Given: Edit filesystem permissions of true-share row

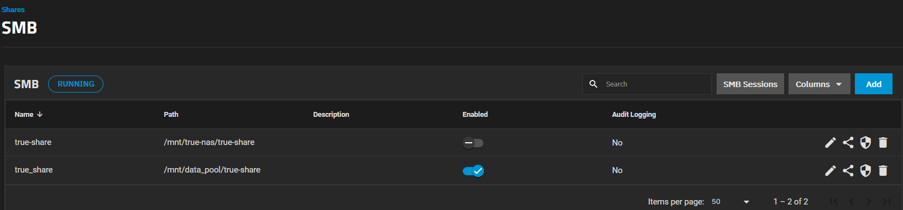Looking at the screenshot, I should click(x=865, y=143).
